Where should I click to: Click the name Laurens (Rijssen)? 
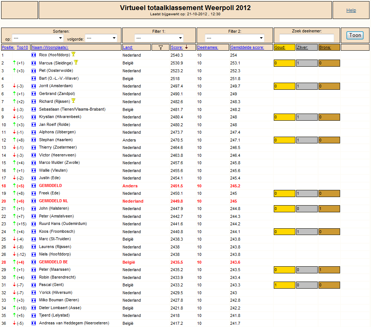pos(55,247)
